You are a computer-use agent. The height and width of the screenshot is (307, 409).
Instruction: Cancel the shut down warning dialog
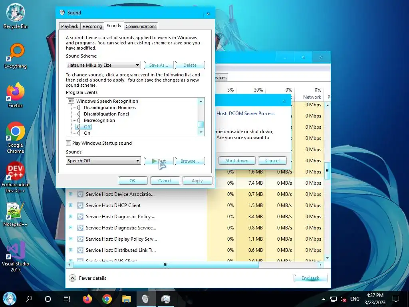click(x=272, y=161)
